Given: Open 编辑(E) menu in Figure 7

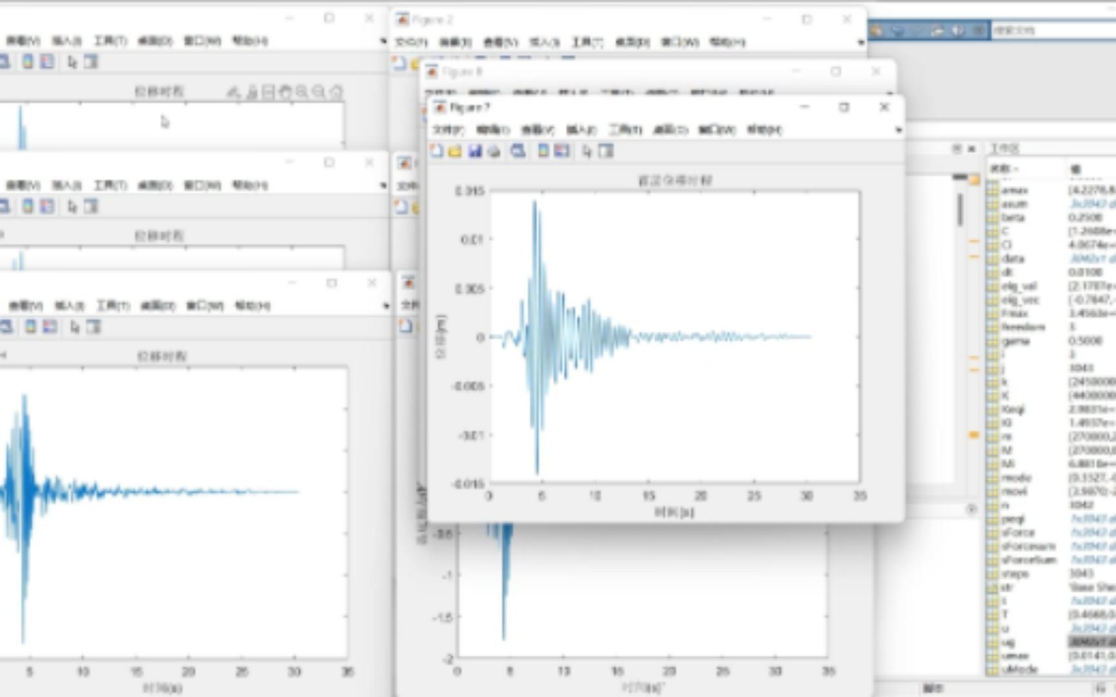Looking at the screenshot, I should point(493,130).
